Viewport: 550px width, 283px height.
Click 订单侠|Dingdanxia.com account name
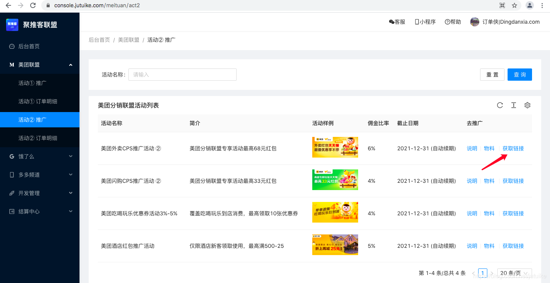tap(511, 22)
